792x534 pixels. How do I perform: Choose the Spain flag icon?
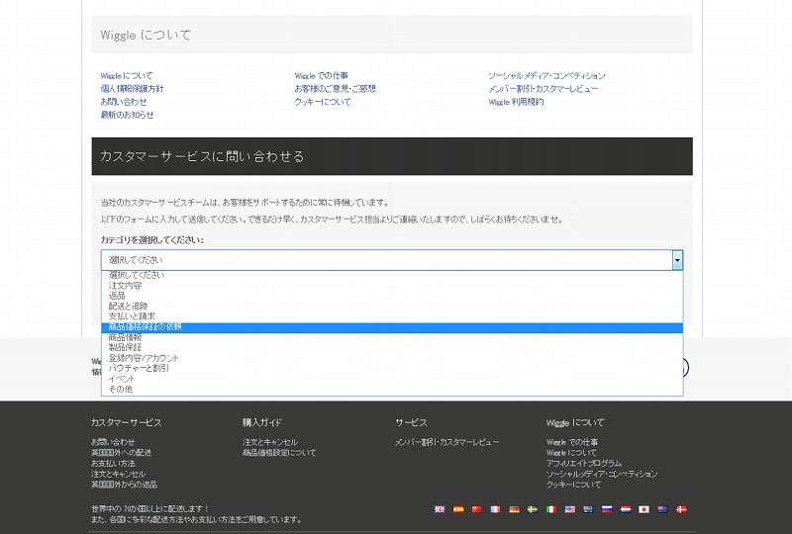(x=458, y=509)
